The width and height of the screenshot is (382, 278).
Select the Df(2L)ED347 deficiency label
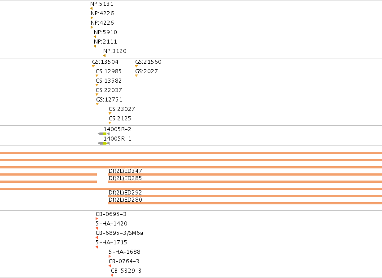[x=125, y=171]
